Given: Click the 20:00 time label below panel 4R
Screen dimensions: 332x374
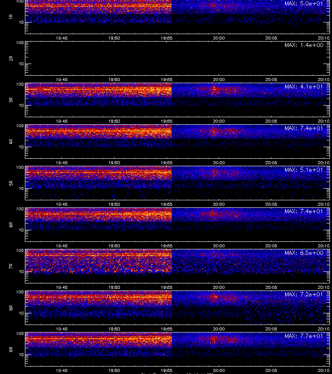Looking at the screenshot, I should point(219,162).
